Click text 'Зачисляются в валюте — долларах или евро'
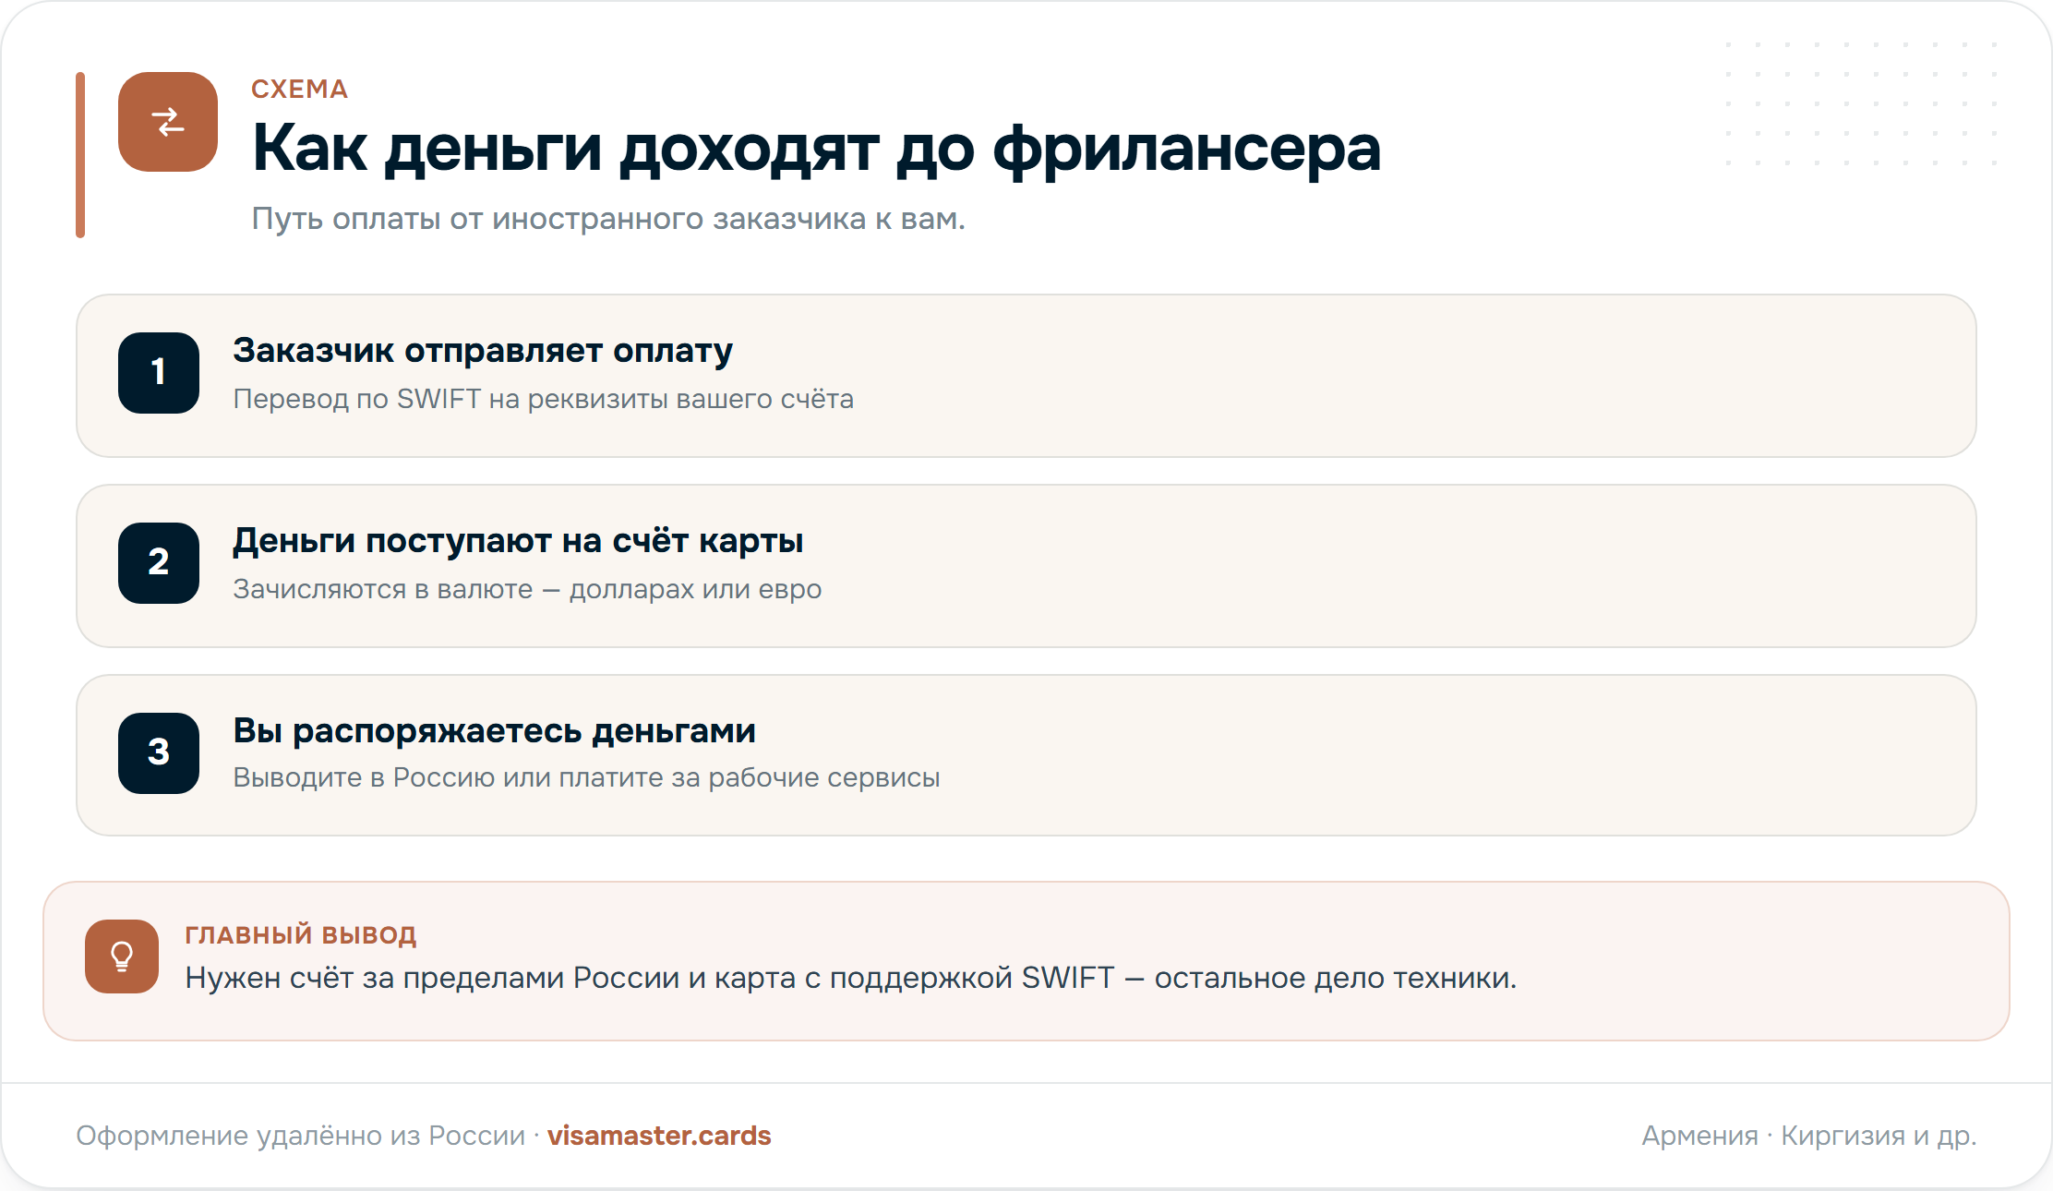Image resolution: width=2053 pixels, height=1191 pixels. (527, 590)
